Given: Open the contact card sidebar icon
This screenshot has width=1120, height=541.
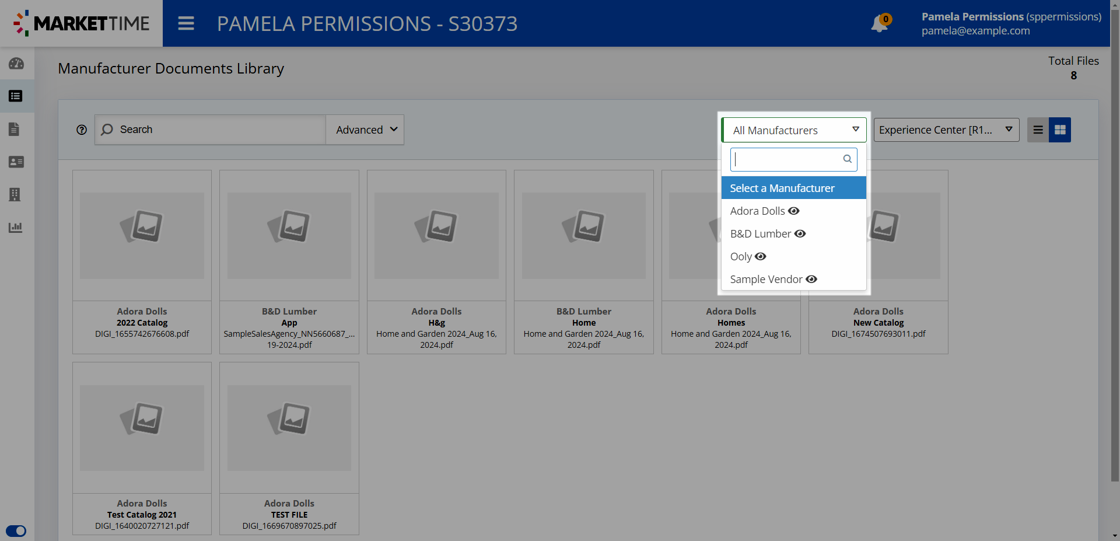Looking at the screenshot, I should (x=16, y=162).
